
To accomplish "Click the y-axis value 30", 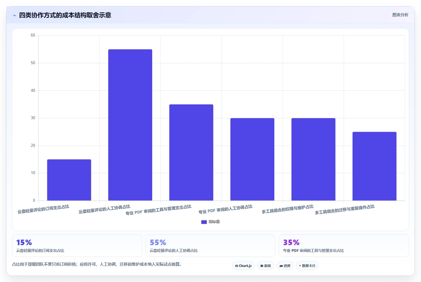I will [x=33, y=118].
